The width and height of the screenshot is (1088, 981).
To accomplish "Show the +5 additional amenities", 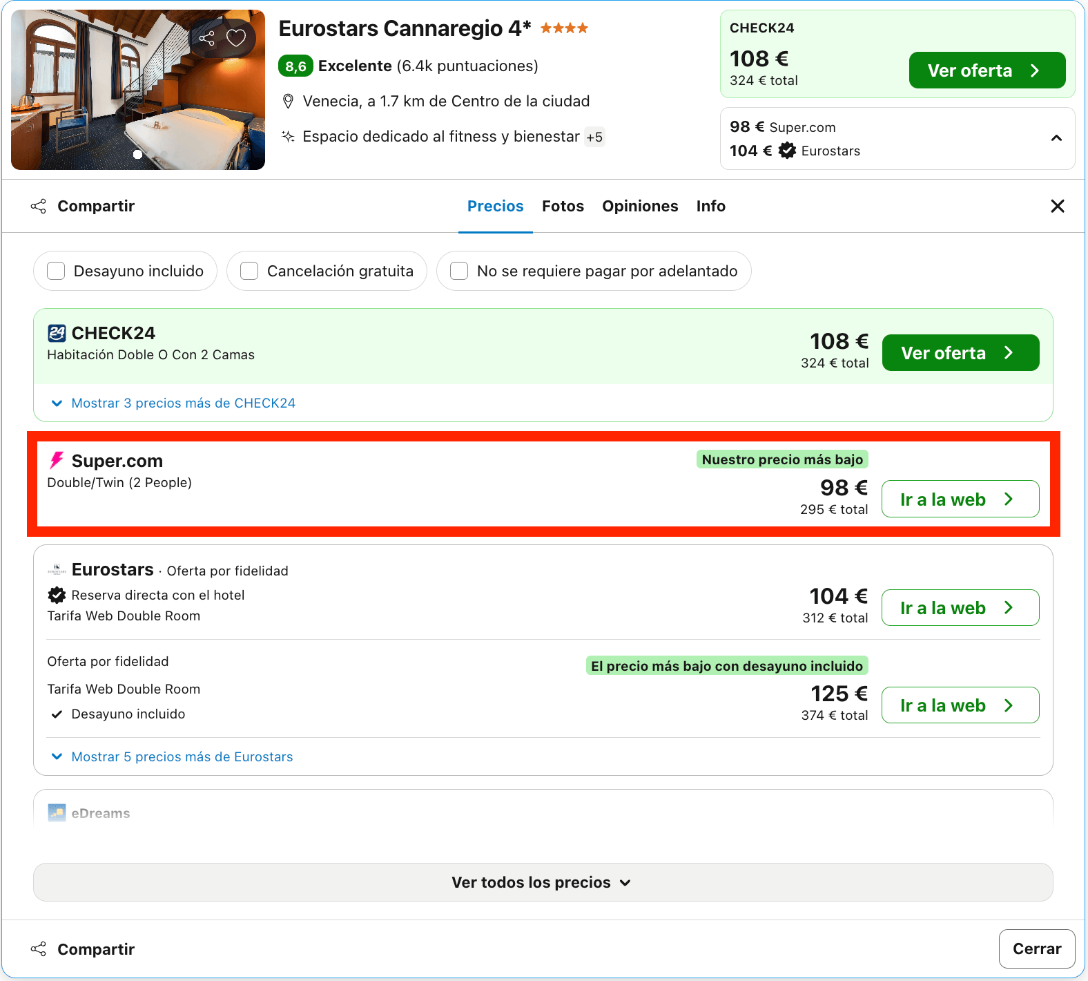I will pyautogui.click(x=594, y=137).
